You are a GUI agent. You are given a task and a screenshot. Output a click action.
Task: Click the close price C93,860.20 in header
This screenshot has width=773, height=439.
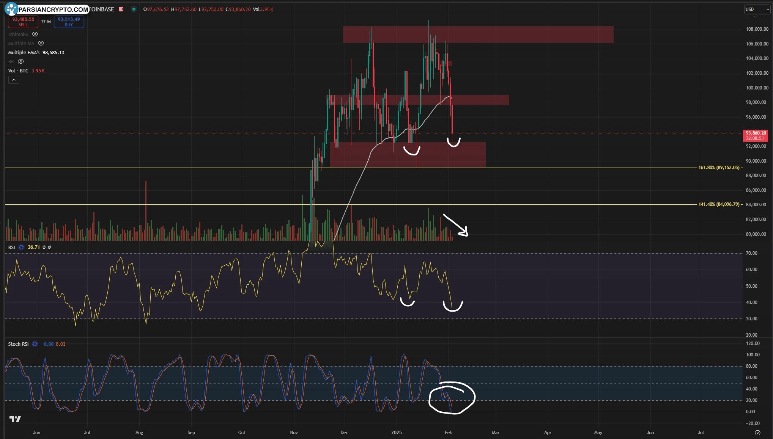[238, 9]
